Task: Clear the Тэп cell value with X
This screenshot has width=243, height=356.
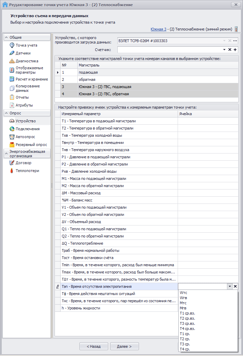Action: [235, 286]
